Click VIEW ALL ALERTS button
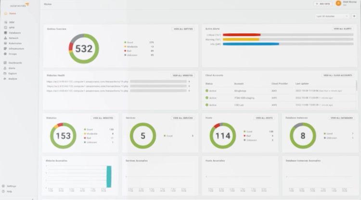Image resolution: width=361 pixels, height=200 pixels. (x=343, y=29)
